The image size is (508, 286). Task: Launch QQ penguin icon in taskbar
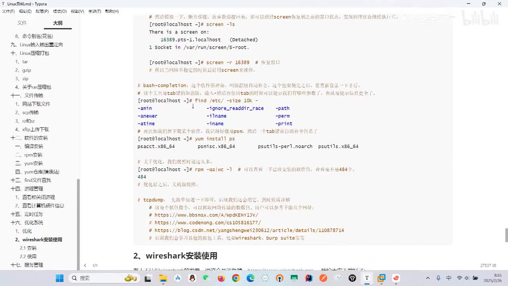point(192,278)
